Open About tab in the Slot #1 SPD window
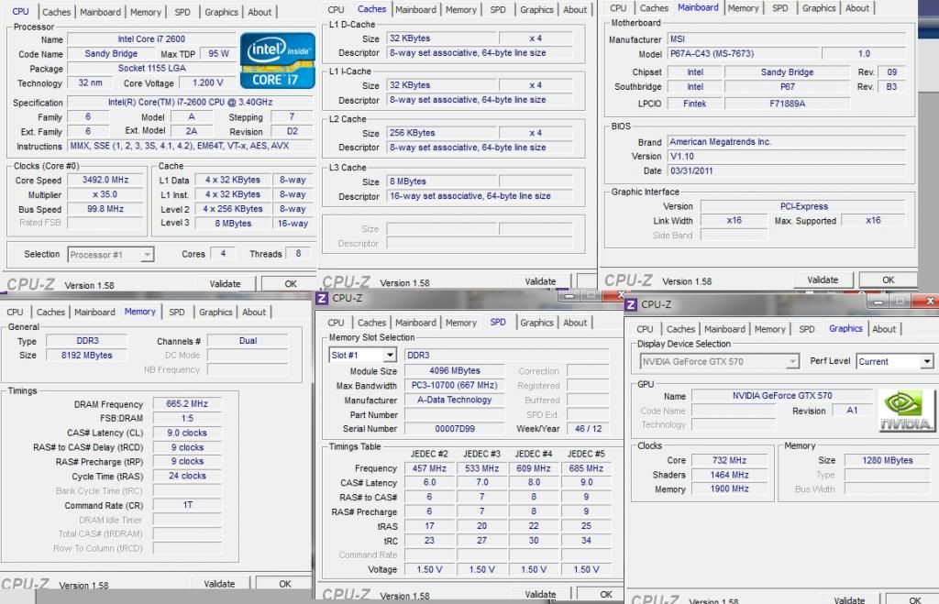Viewport: 939px width, 604px height. (x=575, y=323)
